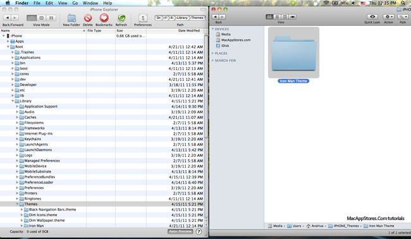Click the Apps icon in tree
The height and width of the screenshot is (239, 411).
(x=12, y=41)
